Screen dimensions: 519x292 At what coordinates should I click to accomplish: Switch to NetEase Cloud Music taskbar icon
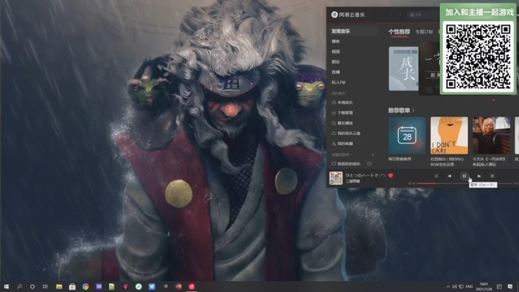(191, 286)
